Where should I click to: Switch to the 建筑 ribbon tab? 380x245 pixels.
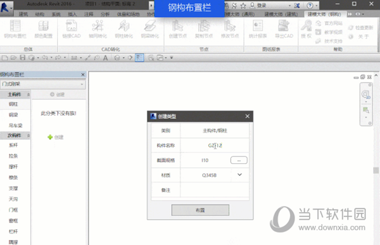[23, 15]
